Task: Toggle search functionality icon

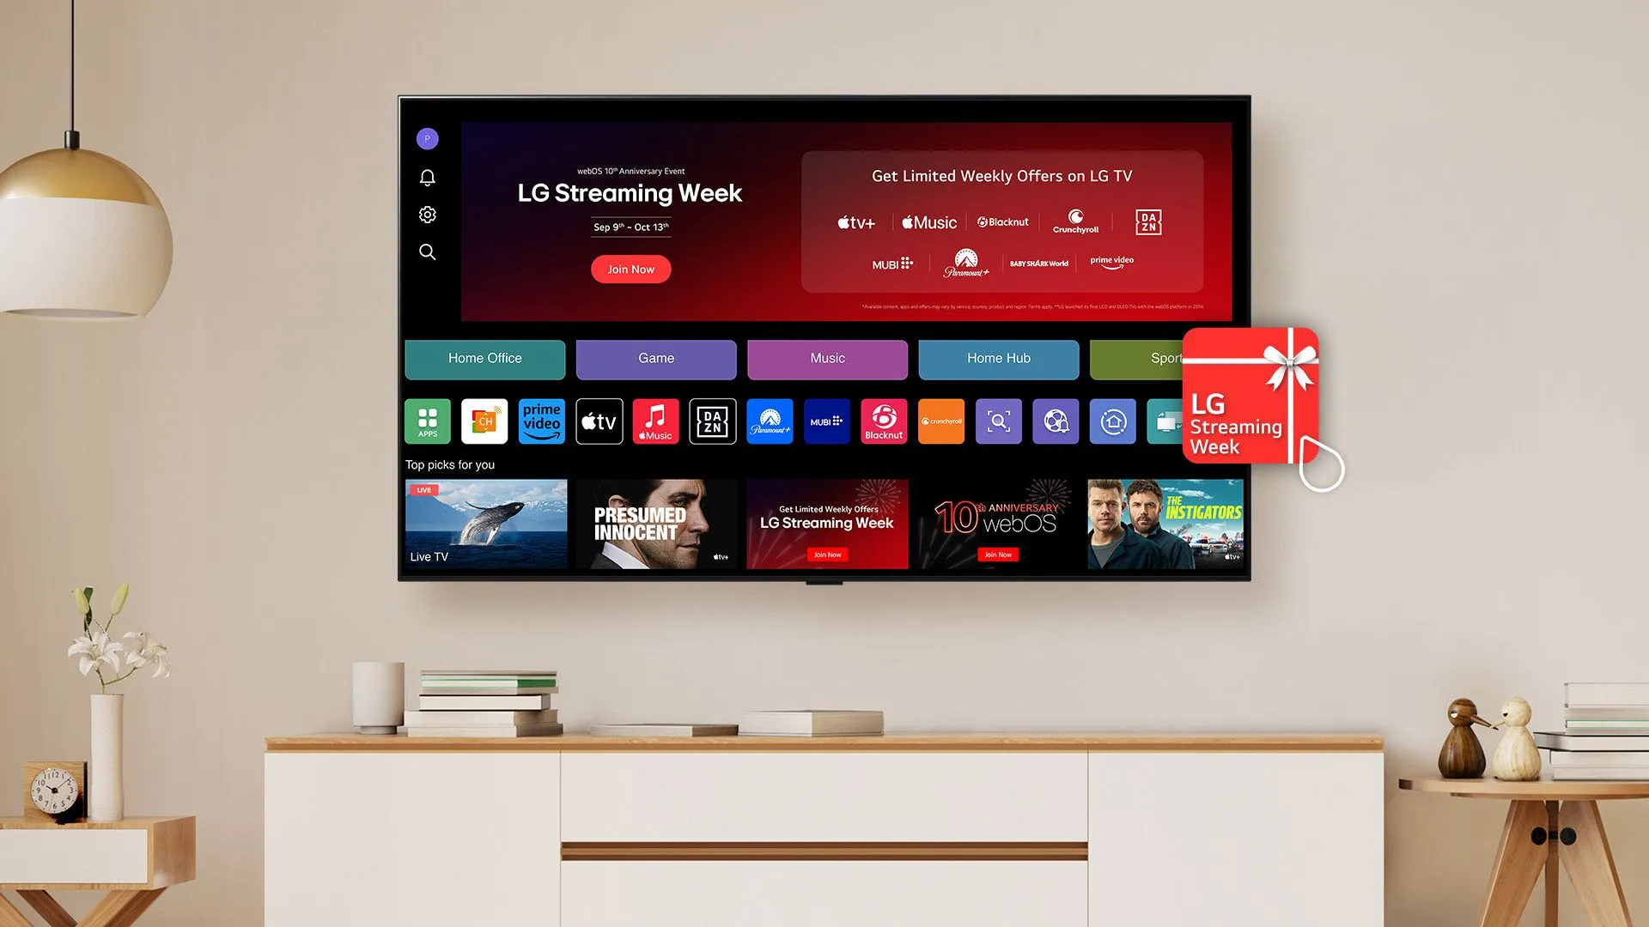Action: click(x=428, y=251)
